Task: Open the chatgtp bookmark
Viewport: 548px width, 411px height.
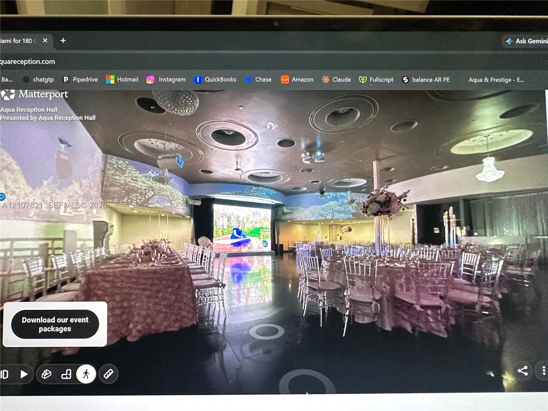Action: click(x=38, y=79)
